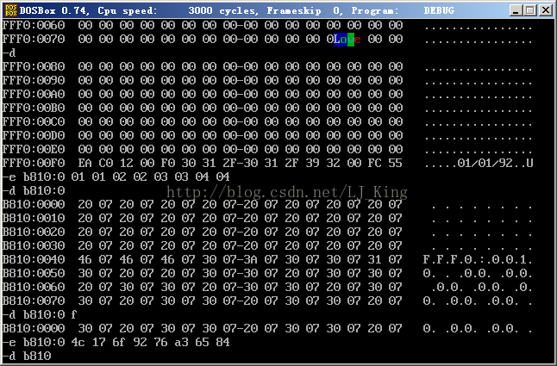Image resolution: width=557 pixels, height=366 pixels.
Task: Click address FFF0:0060
Action: pyautogui.click(x=34, y=26)
